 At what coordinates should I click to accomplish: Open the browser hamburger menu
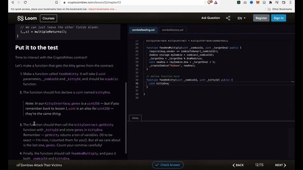[290, 2]
